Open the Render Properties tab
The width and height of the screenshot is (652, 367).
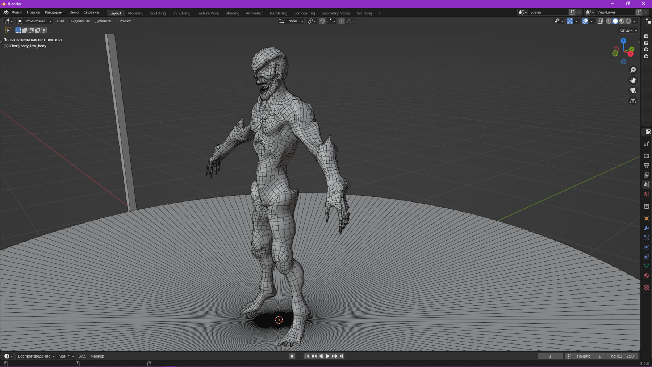click(647, 156)
